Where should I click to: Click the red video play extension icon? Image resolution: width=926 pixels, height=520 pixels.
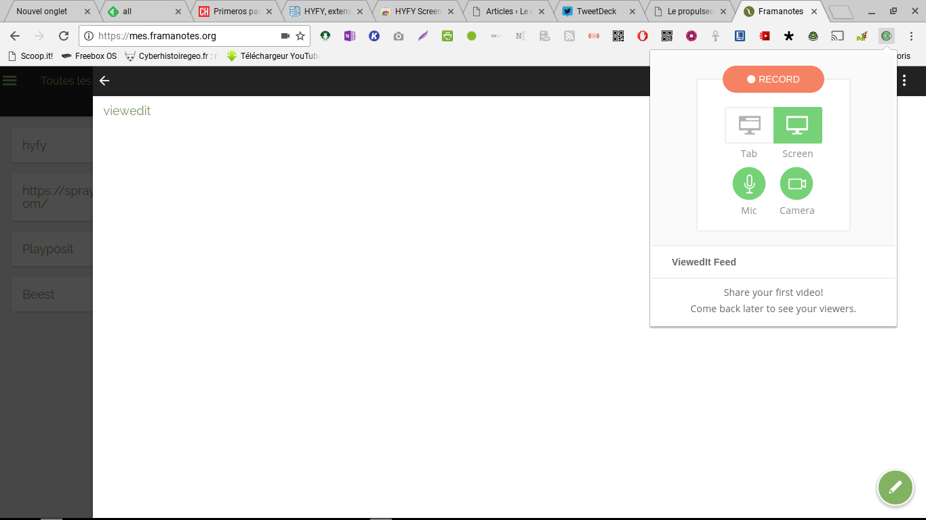(765, 36)
